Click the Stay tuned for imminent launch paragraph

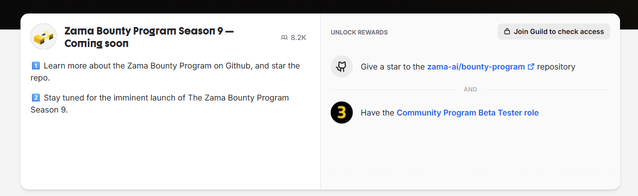[x=160, y=103]
